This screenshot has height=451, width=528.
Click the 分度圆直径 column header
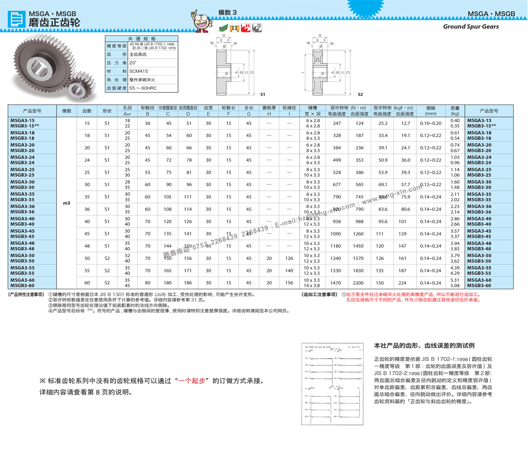coord(168,108)
